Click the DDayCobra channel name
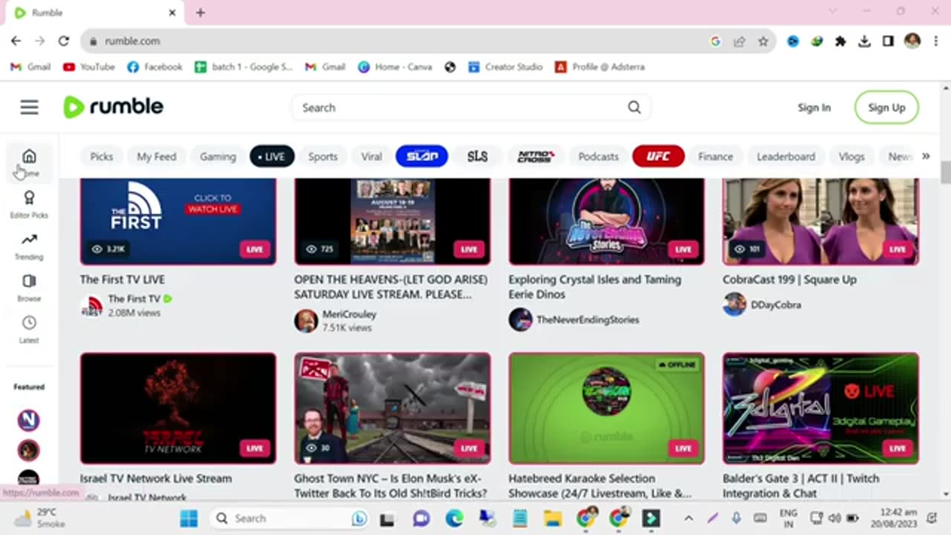951x535 pixels. click(776, 305)
